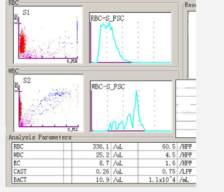Image resolution: width=224 pixels, height=192 pixels.
Task: Click the BACT 1.1x10^4 value
Action: [x=162, y=180]
